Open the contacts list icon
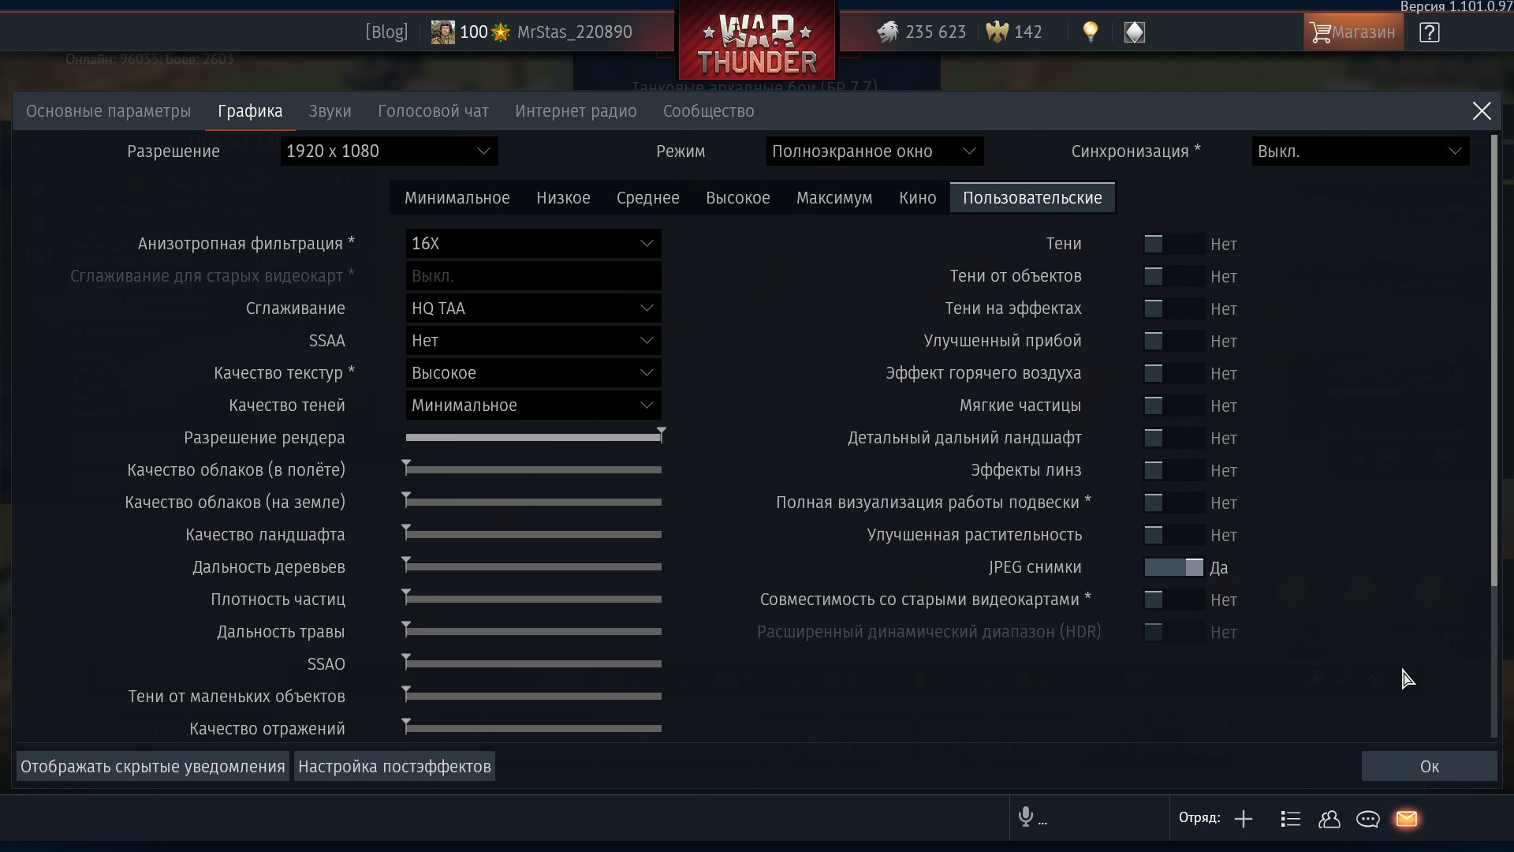The height and width of the screenshot is (852, 1514). (x=1329, y=819)
